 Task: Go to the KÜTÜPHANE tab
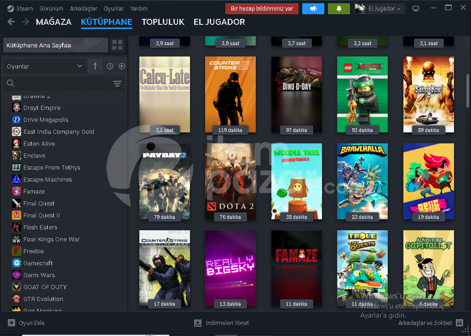tap(107, 22)
